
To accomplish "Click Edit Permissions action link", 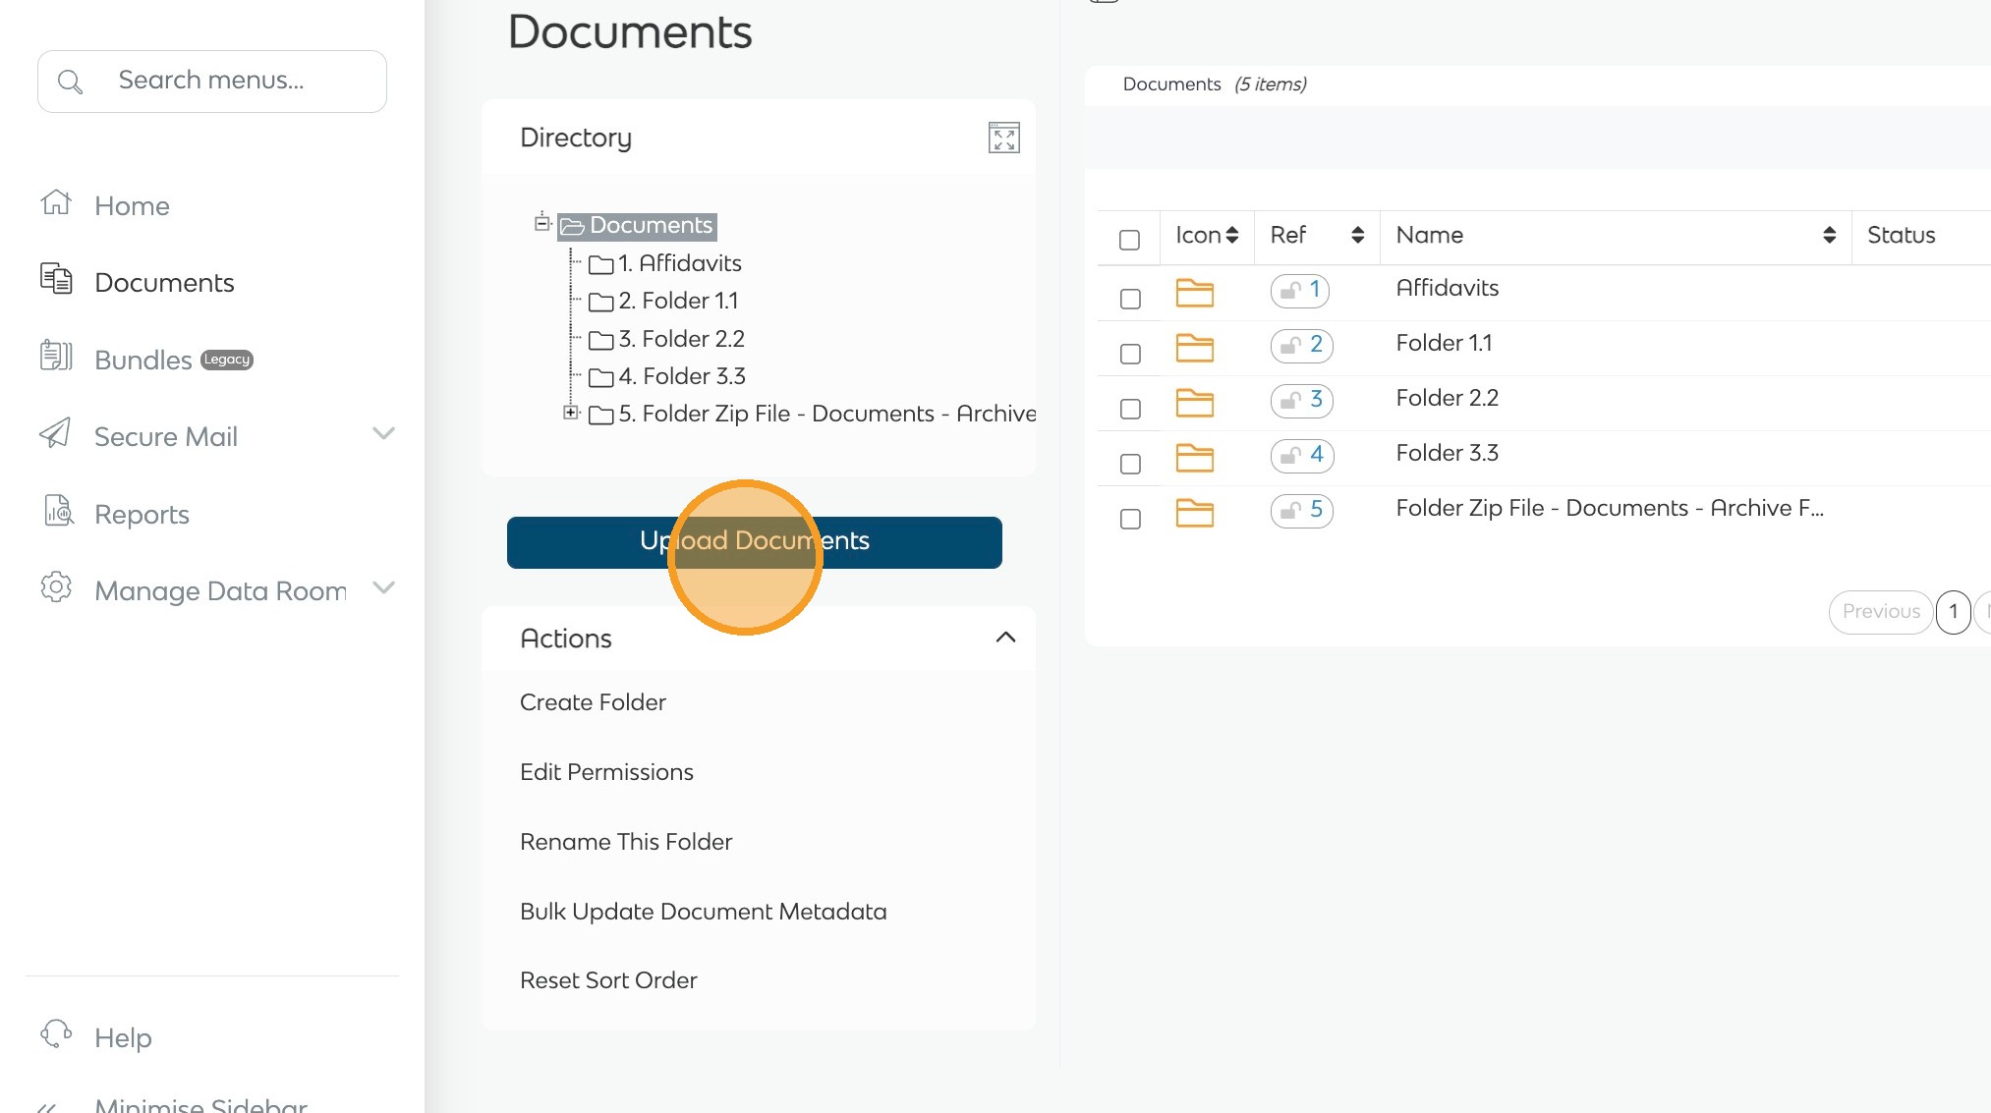I will click(x=606, y=772).
